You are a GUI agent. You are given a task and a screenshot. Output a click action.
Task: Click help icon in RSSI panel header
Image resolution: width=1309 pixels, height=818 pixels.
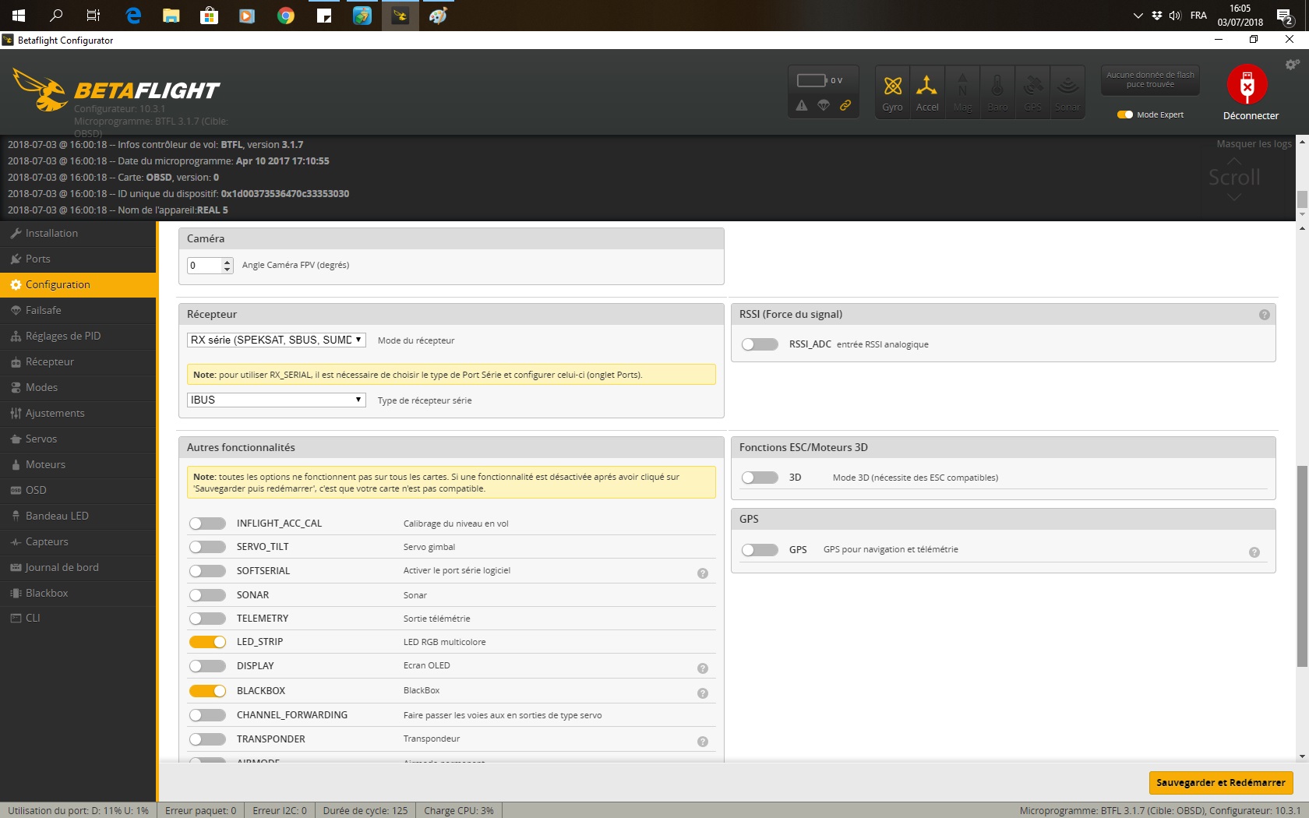[1265, 315]
